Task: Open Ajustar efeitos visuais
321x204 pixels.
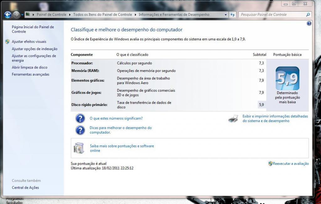Action: click(x=29, y=42)
